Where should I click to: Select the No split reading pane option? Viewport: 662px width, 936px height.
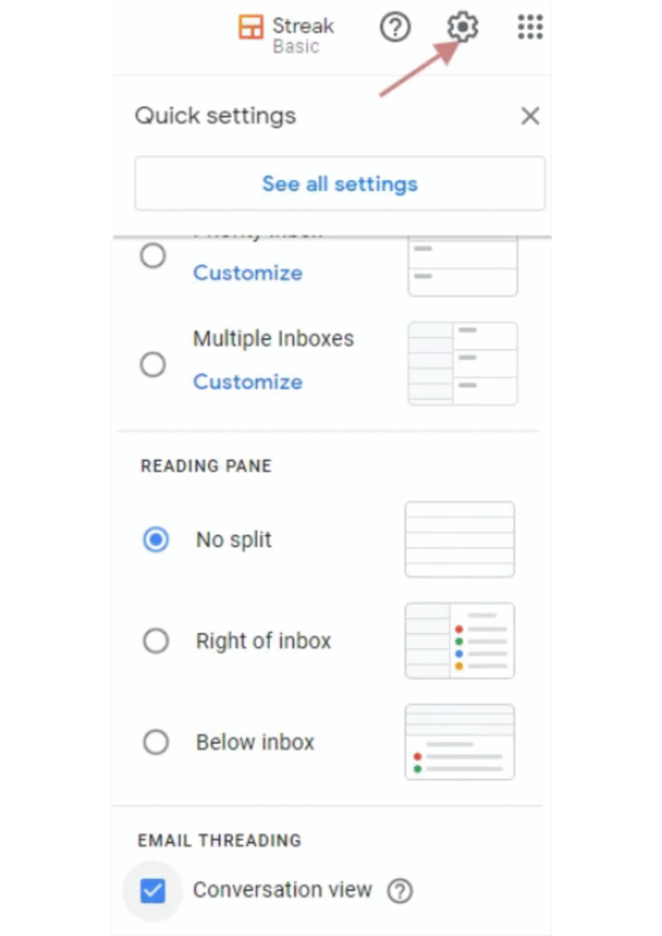(156, 539)
